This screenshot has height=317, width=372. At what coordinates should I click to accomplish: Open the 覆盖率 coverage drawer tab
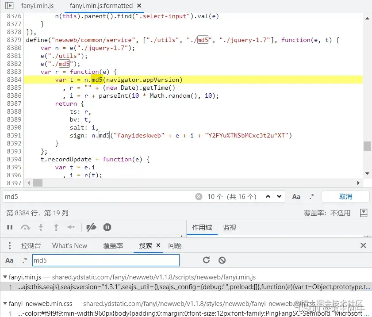(x=113, y=246)
